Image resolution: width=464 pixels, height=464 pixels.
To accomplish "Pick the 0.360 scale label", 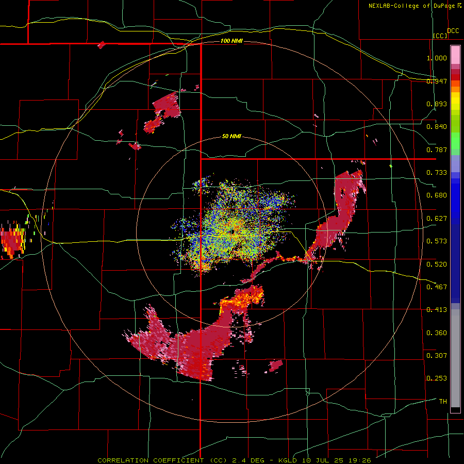I will (x=437, y=333).
